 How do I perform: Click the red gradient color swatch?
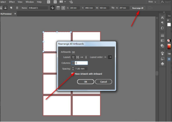point(169,47)
